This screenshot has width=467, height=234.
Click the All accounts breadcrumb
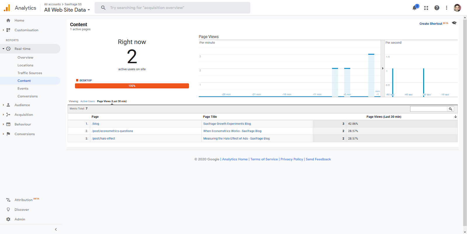tap(52, 4)
